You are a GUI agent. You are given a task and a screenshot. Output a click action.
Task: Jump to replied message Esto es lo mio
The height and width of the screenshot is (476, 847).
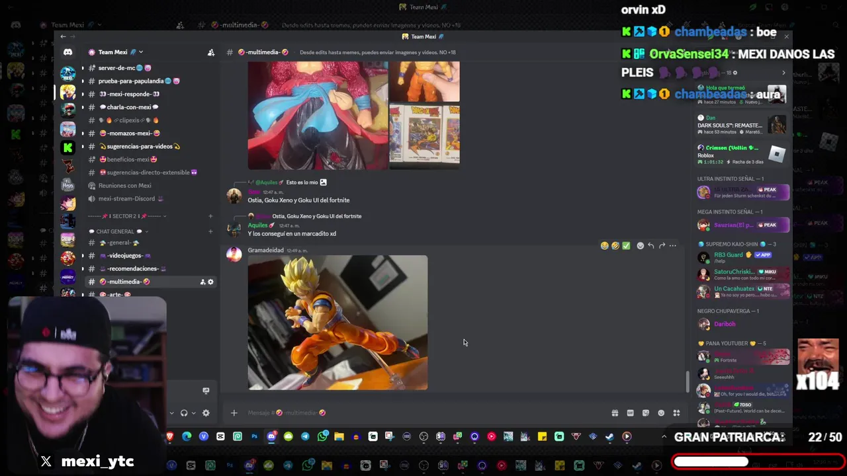coord(302,182)
